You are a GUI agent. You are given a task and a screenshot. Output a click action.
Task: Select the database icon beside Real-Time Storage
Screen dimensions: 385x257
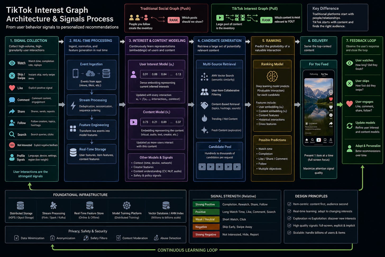click(73, 152)
